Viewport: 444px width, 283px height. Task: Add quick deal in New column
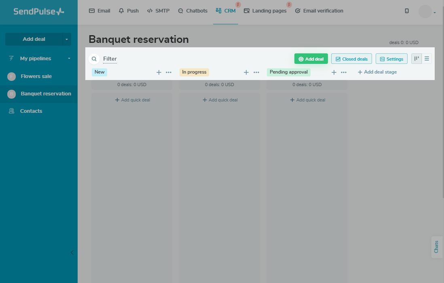tap(133, 100)
